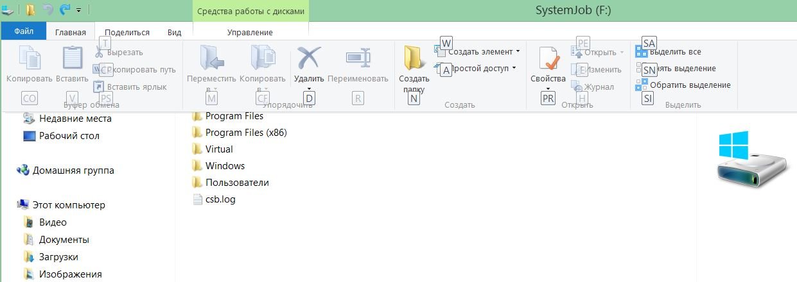
Task: Click Скопировать путь (Copy path)
Action: (x=141, y=69)
